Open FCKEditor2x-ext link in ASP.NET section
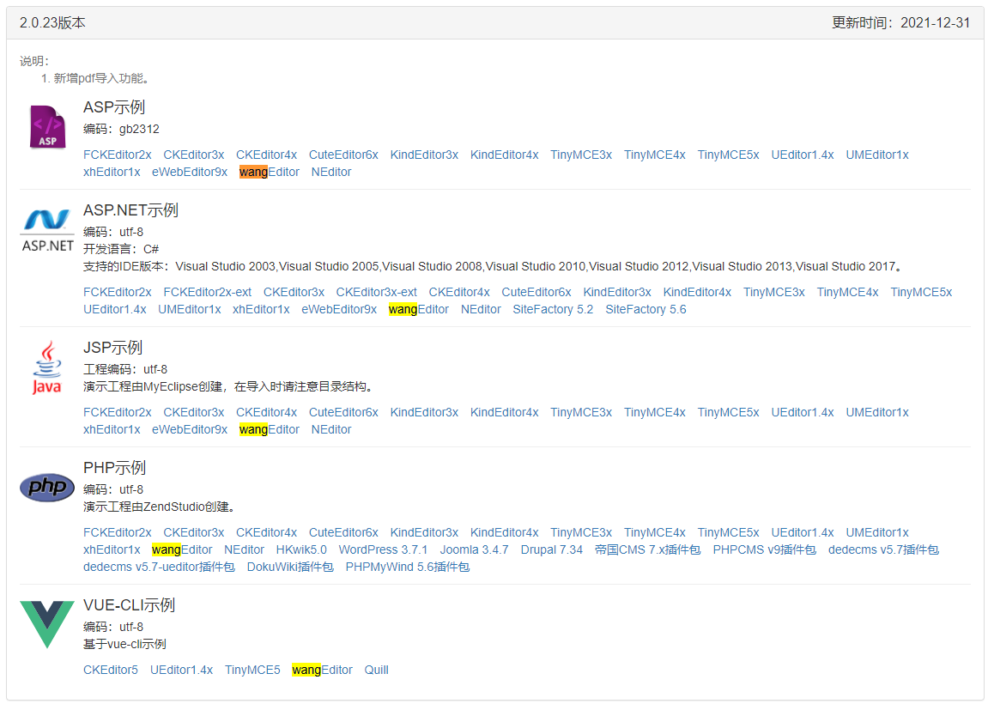Image resolution: width=988 pixels, height=704 pixels. point(208,293)
